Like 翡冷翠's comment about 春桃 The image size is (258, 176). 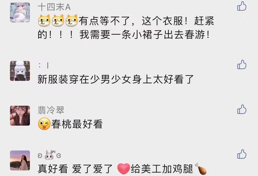[x=242, y=109]
